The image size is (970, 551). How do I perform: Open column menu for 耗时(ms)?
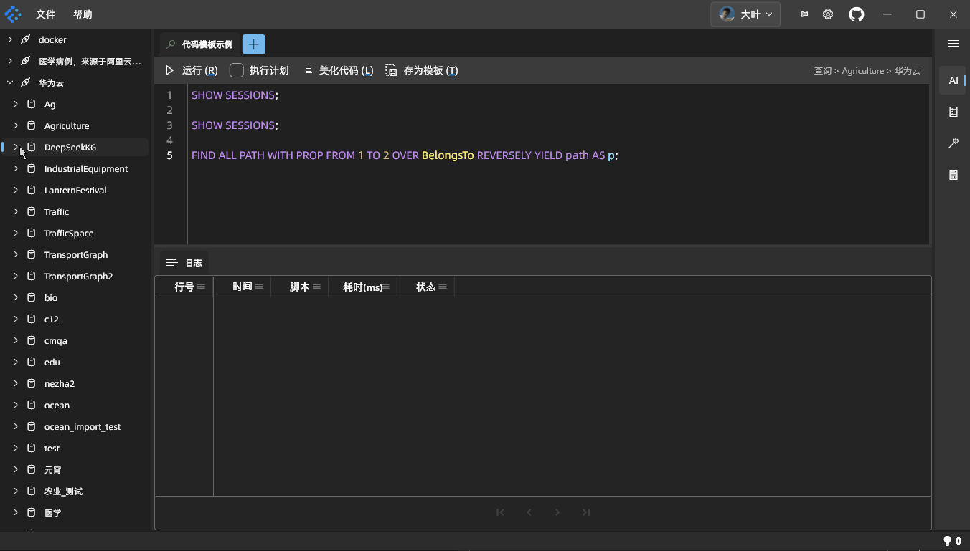tap(386, 287)
